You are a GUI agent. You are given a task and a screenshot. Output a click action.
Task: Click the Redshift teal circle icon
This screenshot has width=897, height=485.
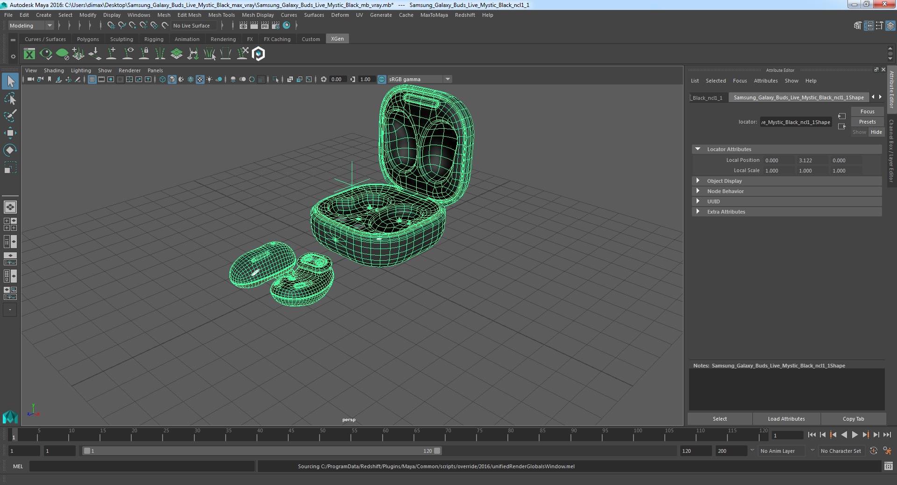[286, 26]
